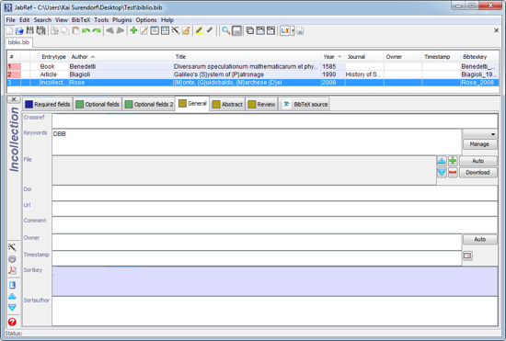Select the Biagioli article entry row
Image resolution: width=506 pixels, height=341 pixels.
(x=253, y=74)
